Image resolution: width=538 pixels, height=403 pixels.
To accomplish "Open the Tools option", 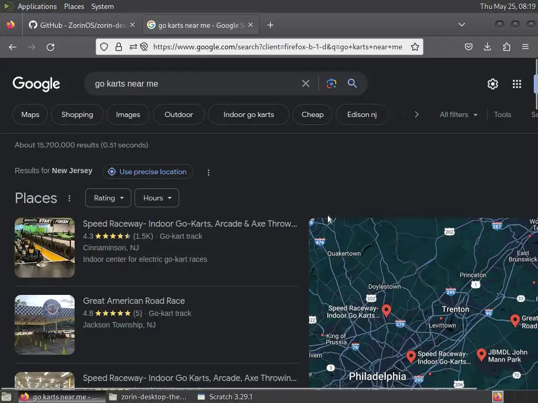I will point(502,114).
